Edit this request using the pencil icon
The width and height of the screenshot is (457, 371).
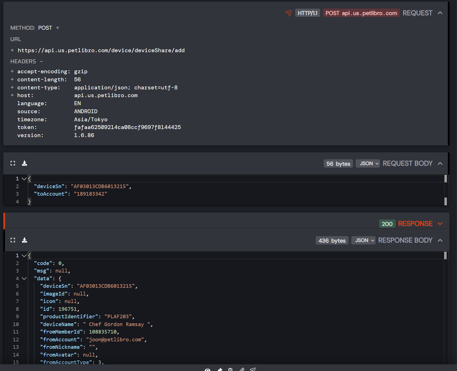[x=241, y=369]
